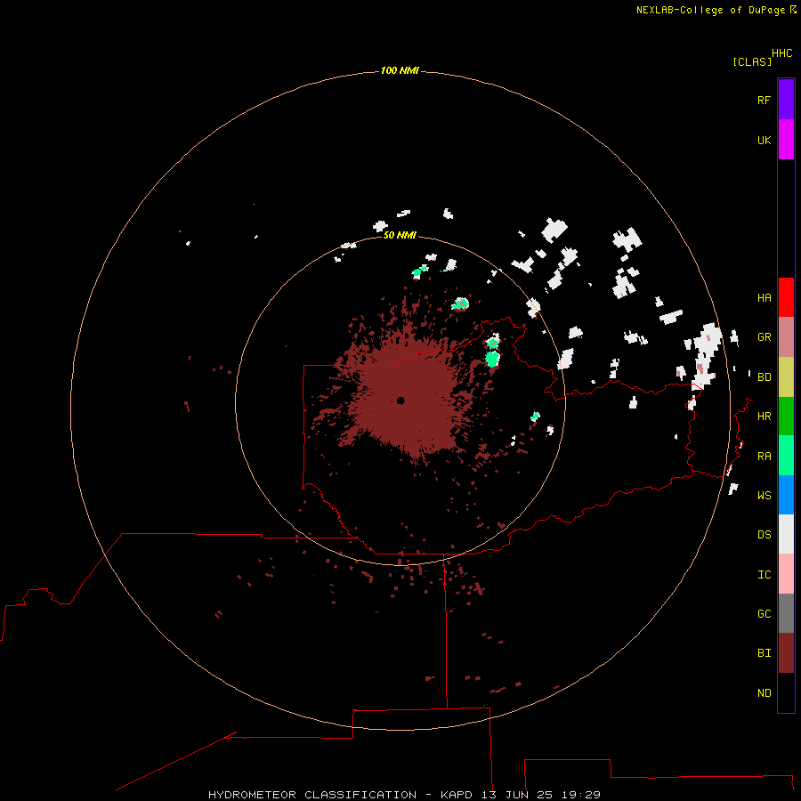The width and height of the screenshot is (801, 801).
Task: Click the RF legend label
Action: point(764,100)
